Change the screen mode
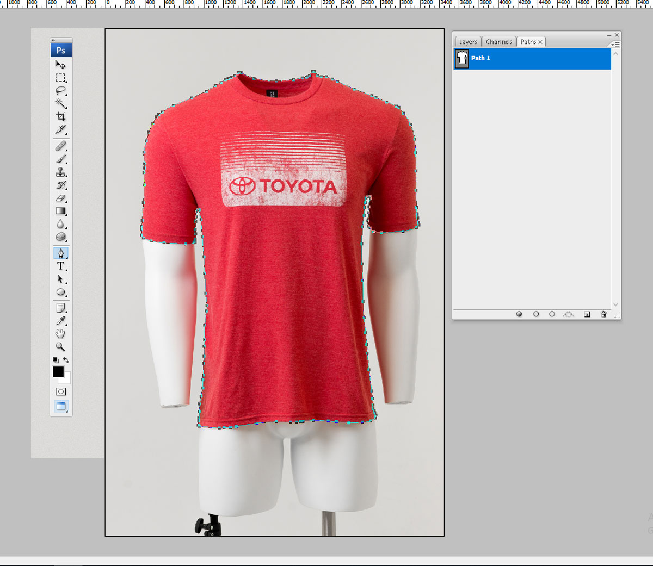653x566 pixels. (60, 406)
